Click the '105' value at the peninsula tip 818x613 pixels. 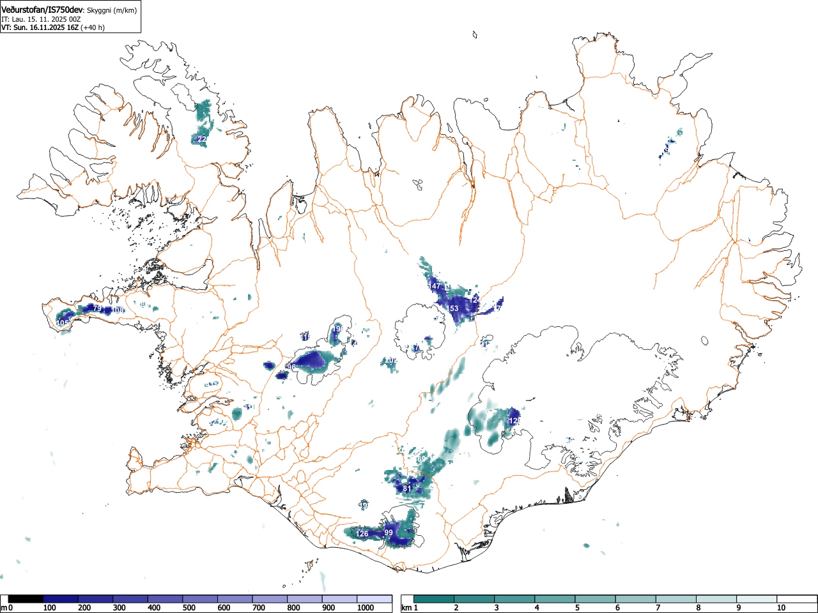coord(63,323)
